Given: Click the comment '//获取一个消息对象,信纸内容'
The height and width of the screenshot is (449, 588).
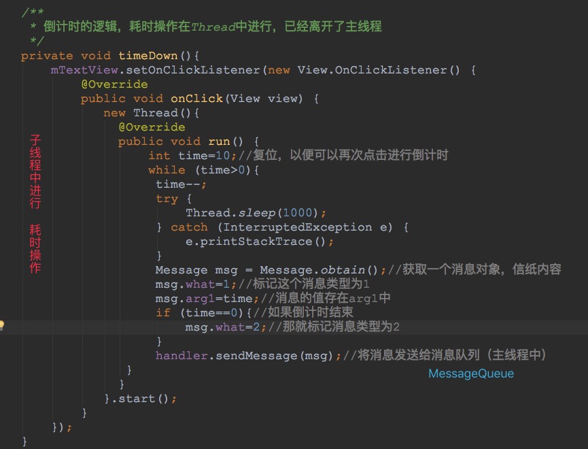Looking at the screenshot, I should [474, 269].
